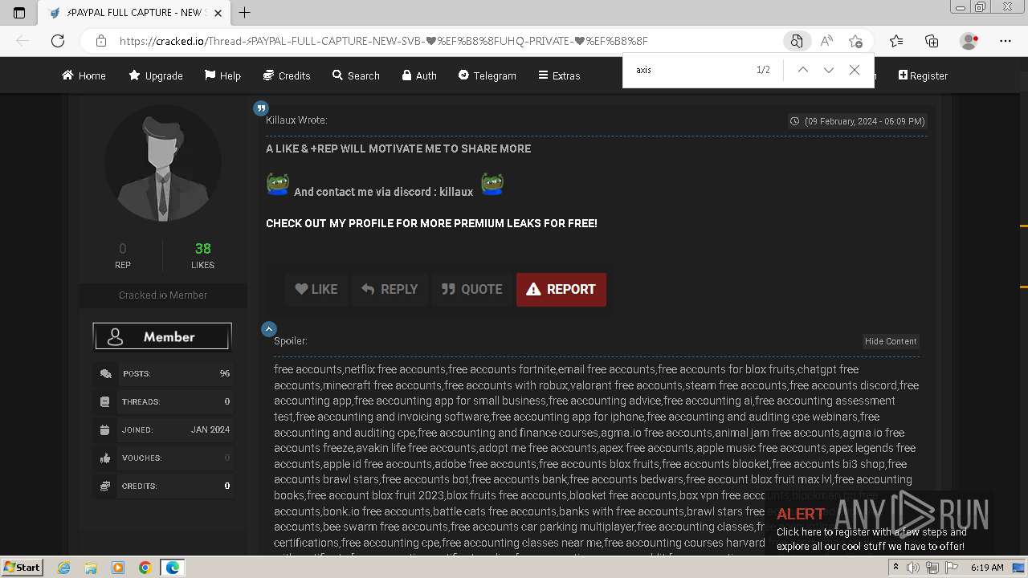This screenshot has height=578, width=1028.
Task: Click the credits coins icon
Action: [105, 486]
